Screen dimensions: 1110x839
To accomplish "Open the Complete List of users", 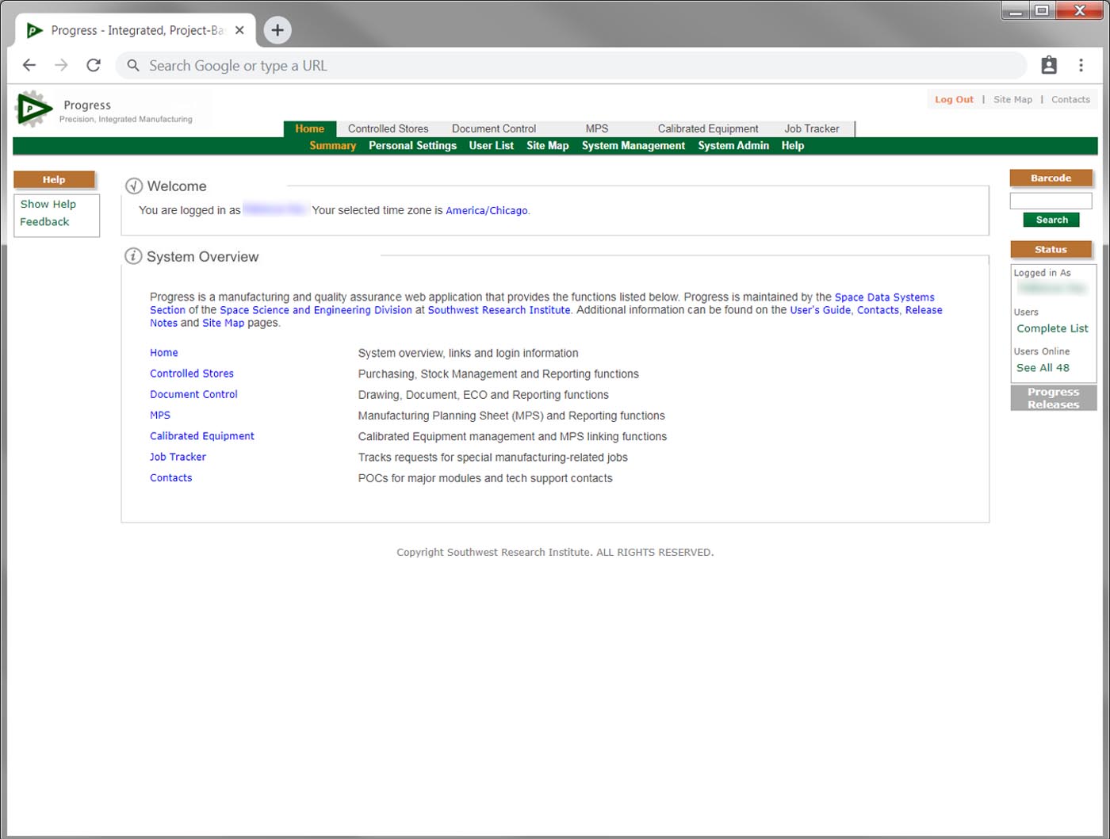I will click(1052, 328).
